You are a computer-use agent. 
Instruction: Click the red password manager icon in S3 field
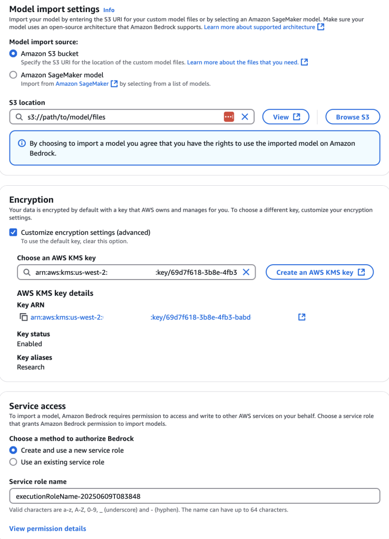229,117
